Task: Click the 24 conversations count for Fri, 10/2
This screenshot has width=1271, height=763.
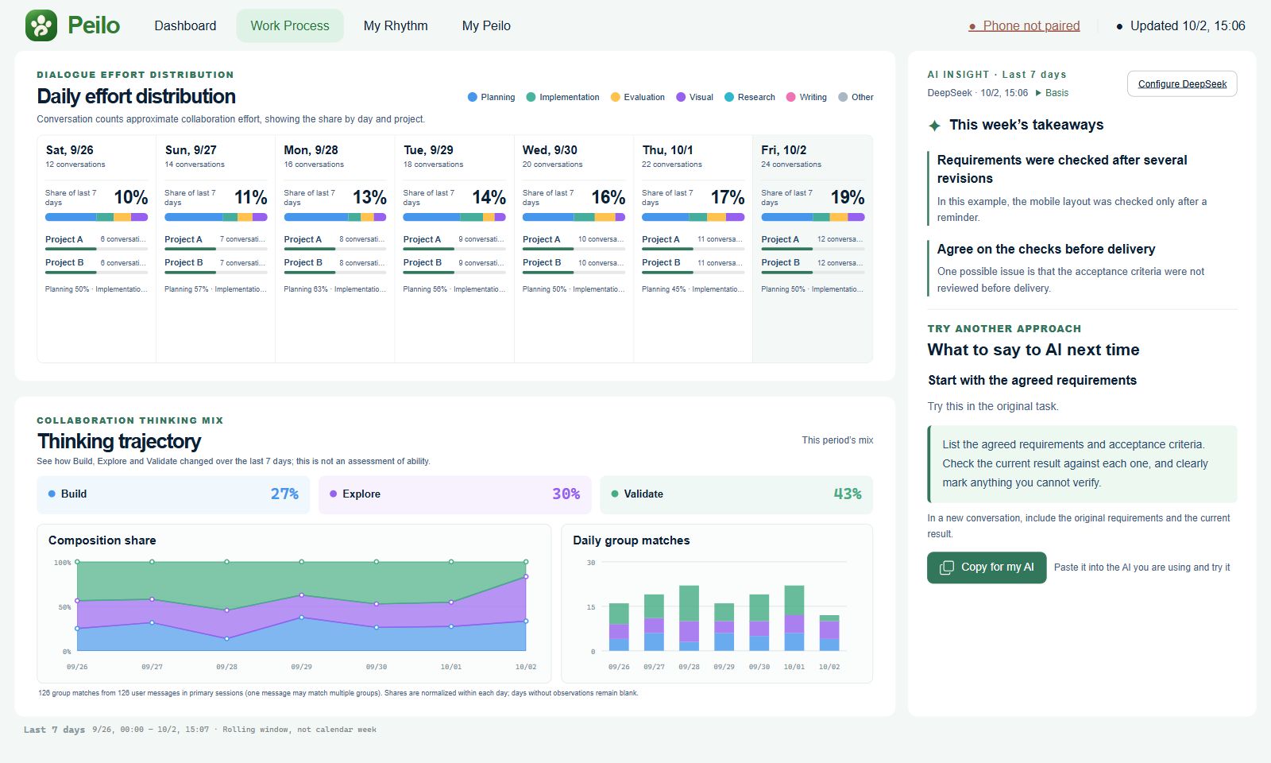Action: pos(791,165)
